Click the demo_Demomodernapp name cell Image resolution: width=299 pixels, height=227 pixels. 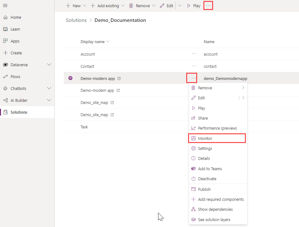(x=225, y=78)
